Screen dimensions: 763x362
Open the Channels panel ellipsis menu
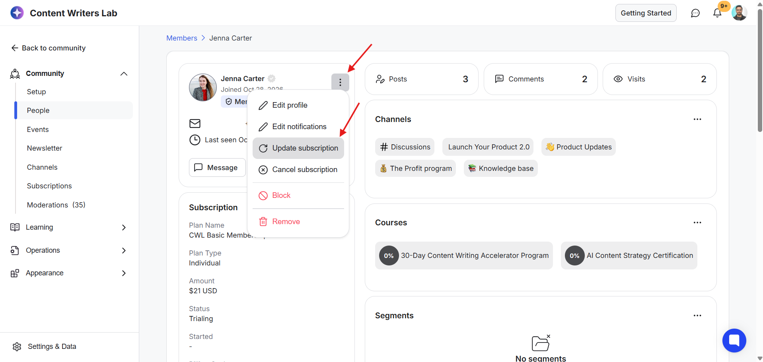click(x=697, y=119)
